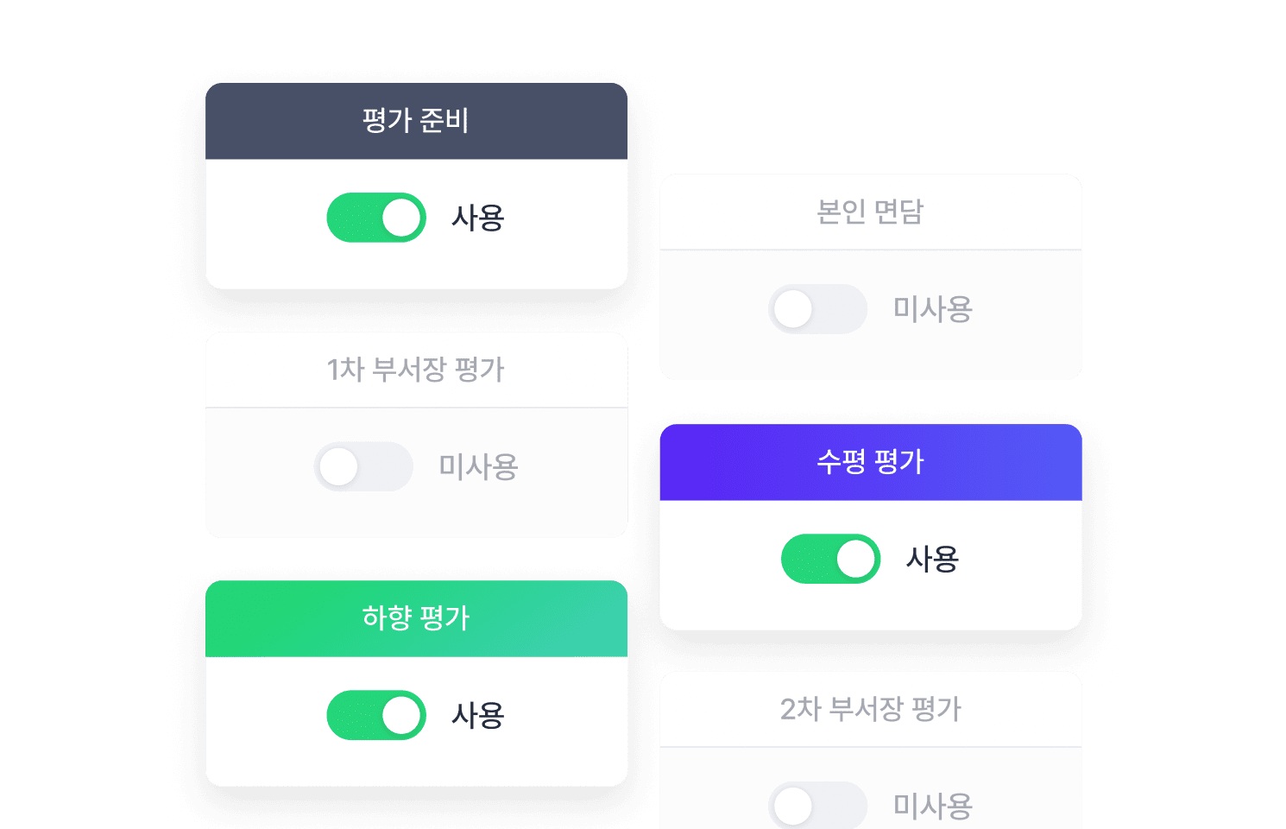Toggle 1차 부서장 평가 to 사용

click(x=364, y=466)
